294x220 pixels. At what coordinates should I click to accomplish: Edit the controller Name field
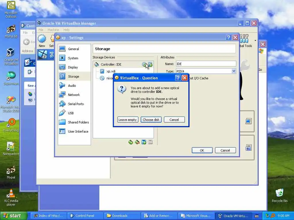point(206,64)
